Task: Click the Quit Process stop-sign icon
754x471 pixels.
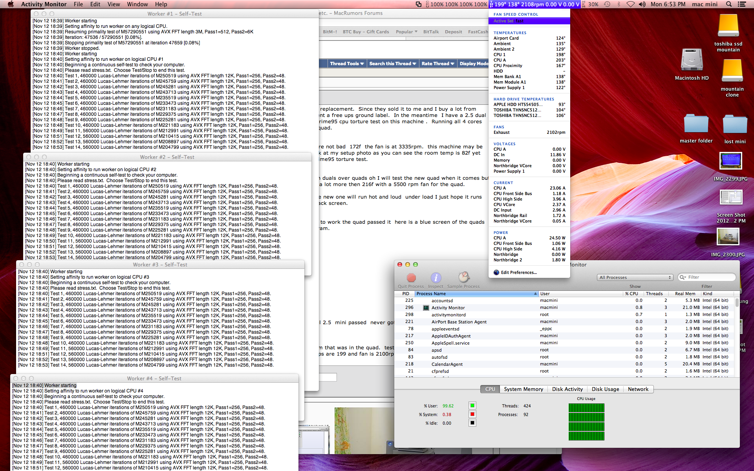Action: 411,278
